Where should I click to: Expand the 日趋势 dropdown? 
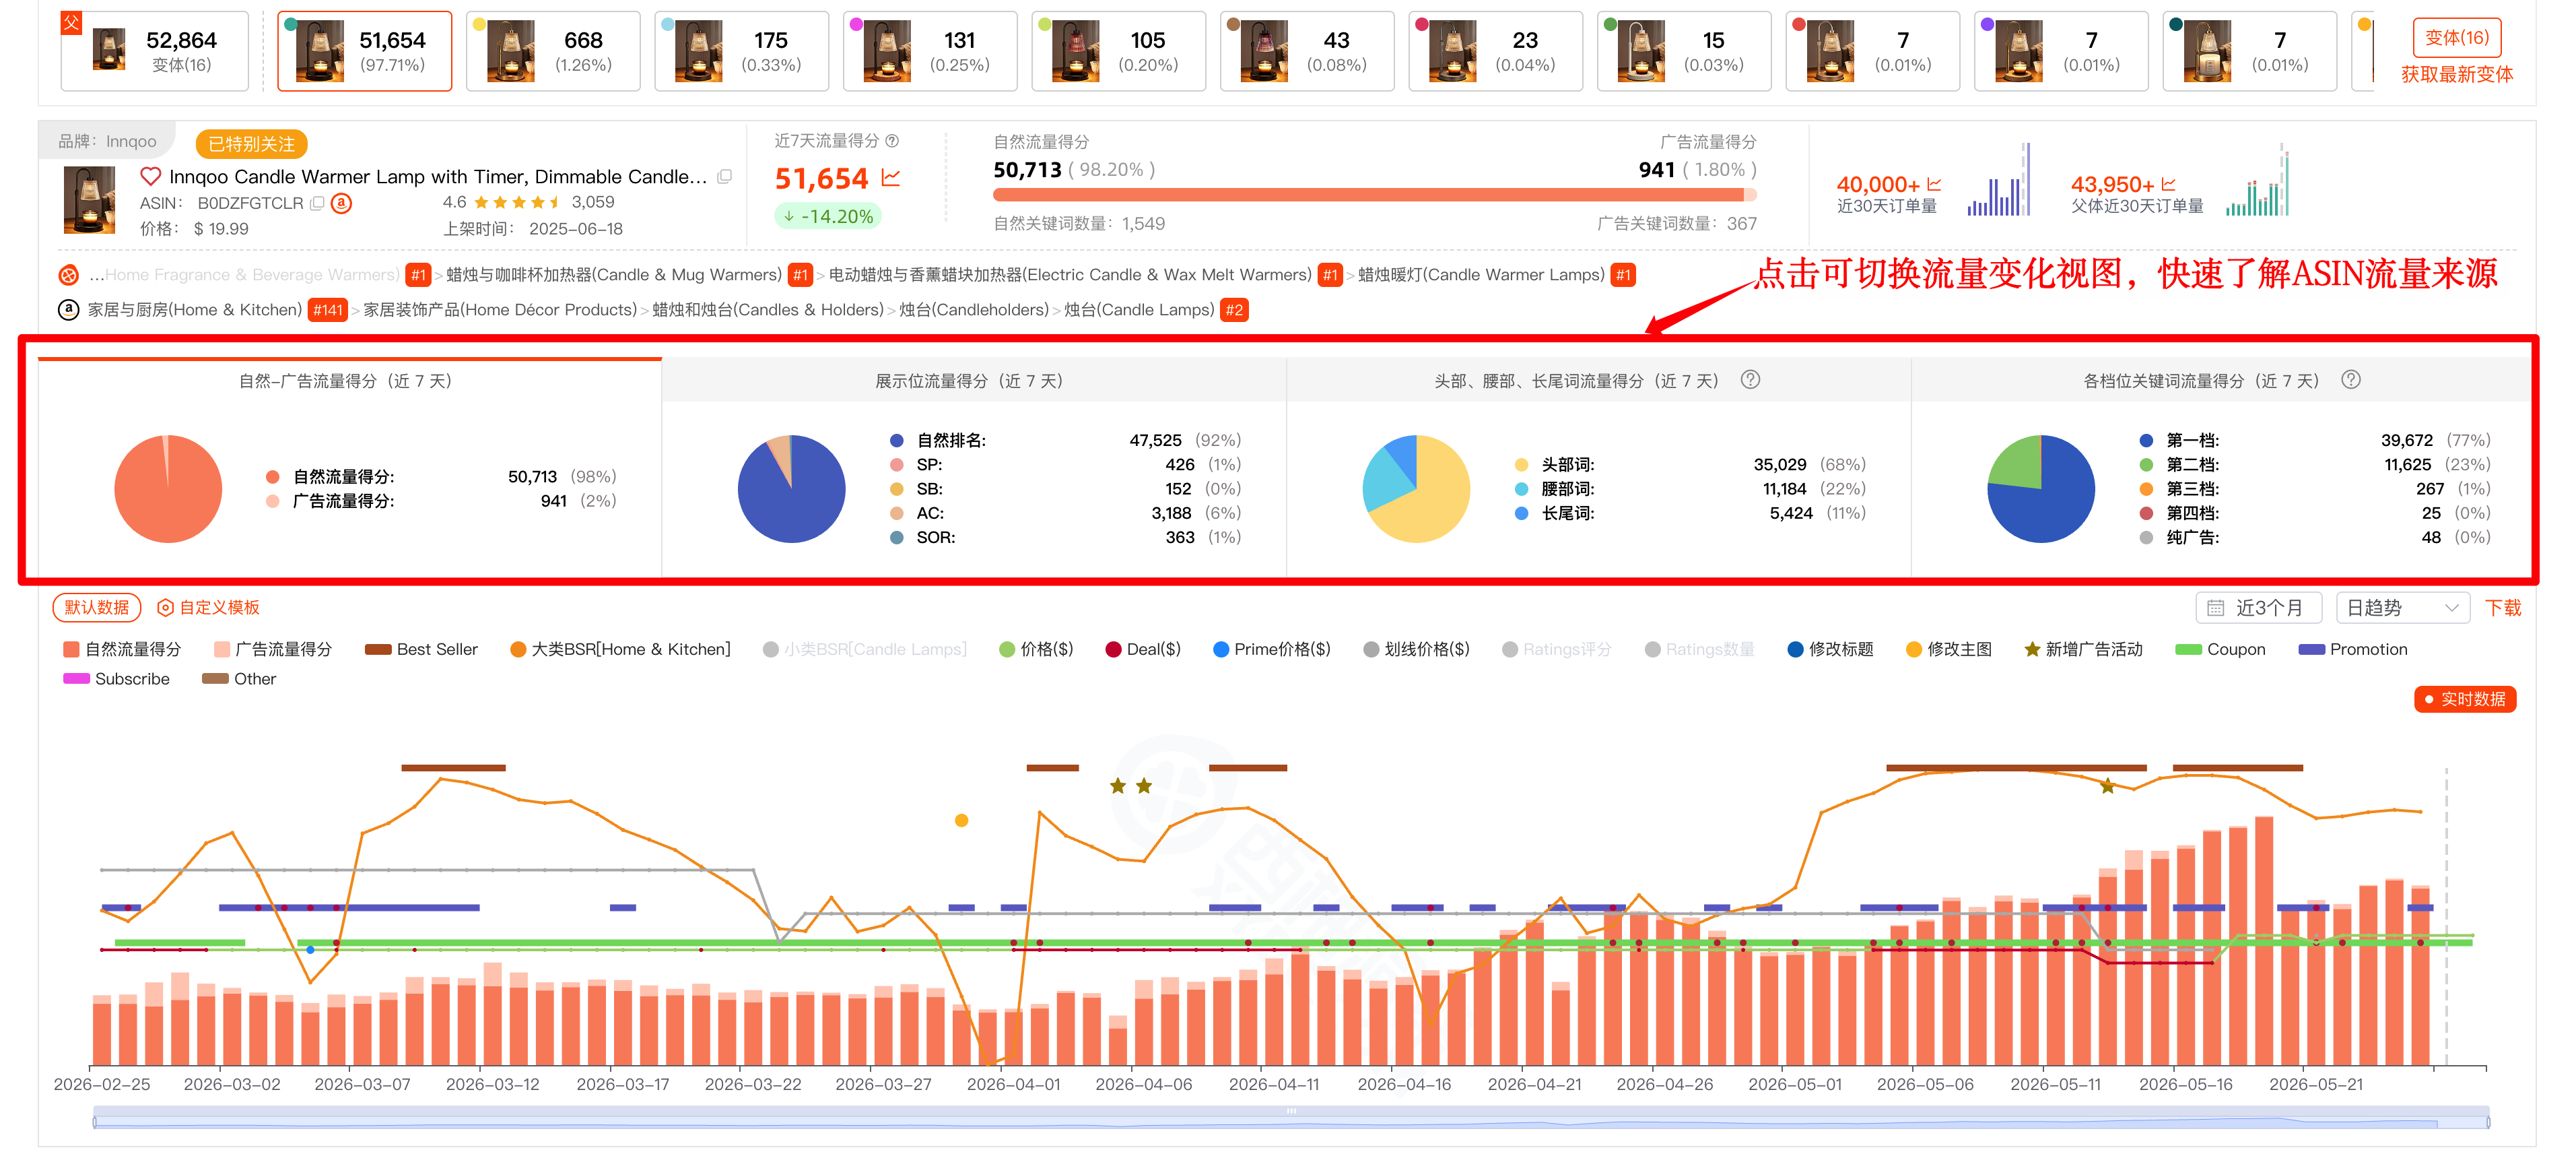[2402, 608]
